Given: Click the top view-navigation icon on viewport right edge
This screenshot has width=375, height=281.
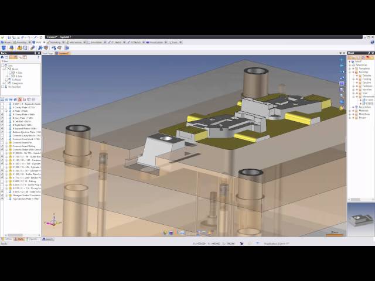Looking at the screenshot, I should tap(342, 60).
